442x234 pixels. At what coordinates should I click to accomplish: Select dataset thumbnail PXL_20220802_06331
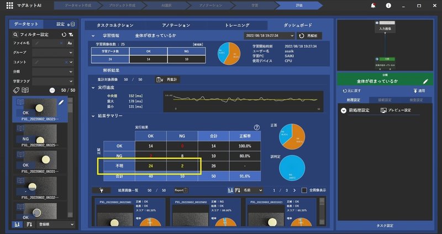tap(40, 162)
